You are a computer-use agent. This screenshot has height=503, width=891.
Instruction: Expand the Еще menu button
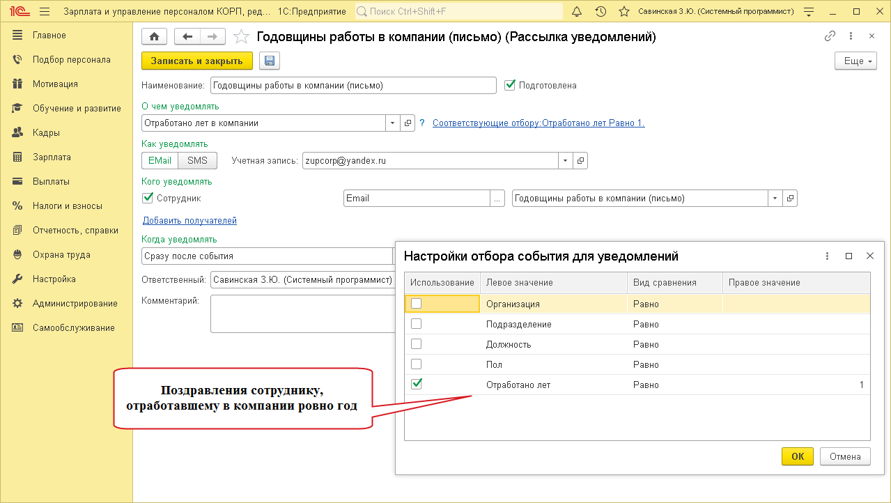pos(855,61)
